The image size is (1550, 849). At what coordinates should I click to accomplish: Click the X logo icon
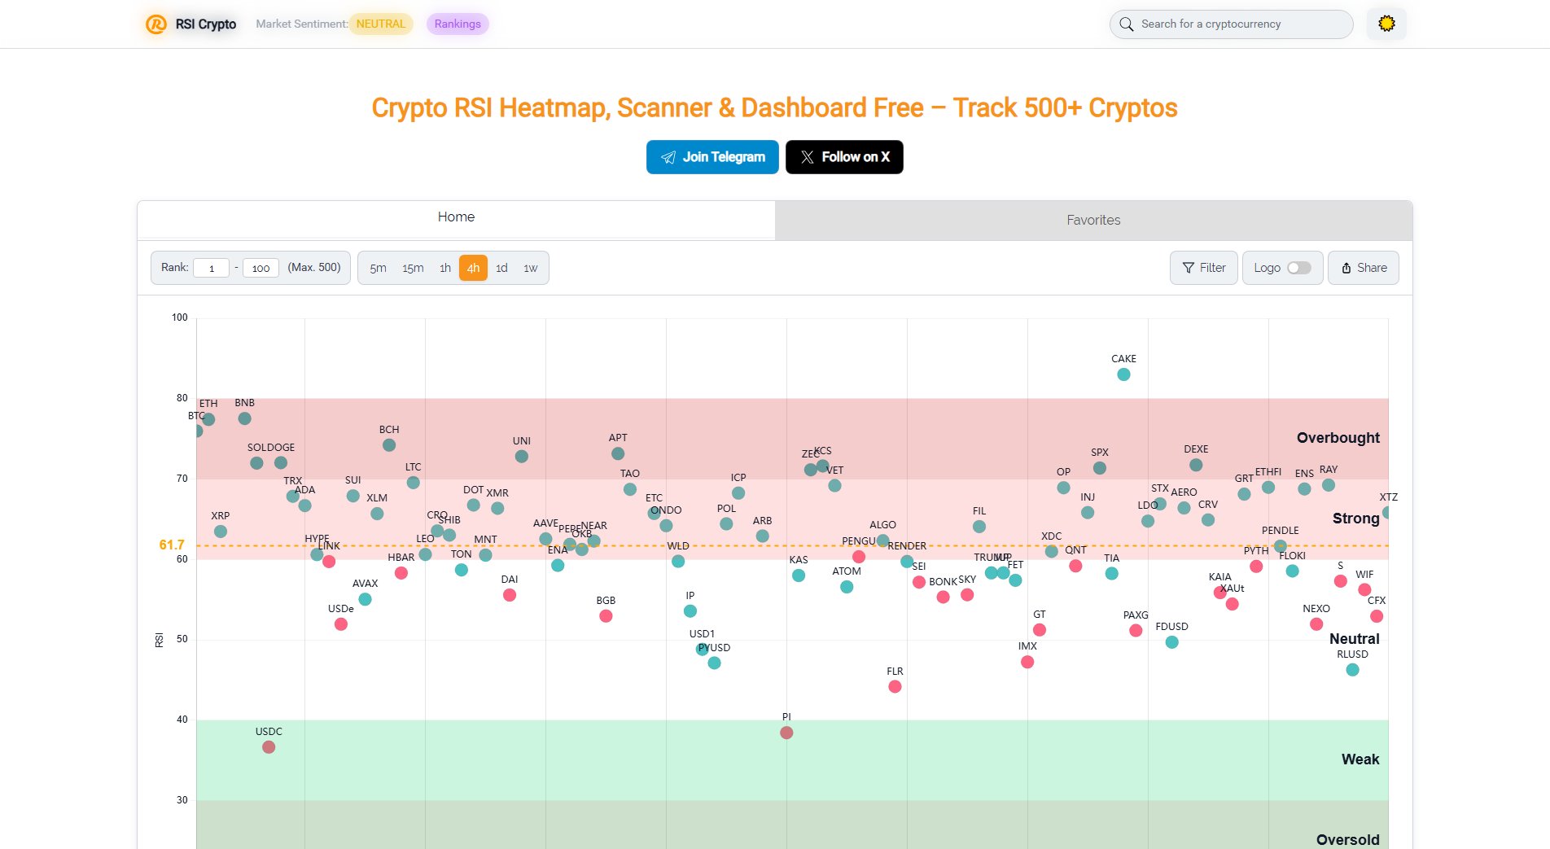pyautogui.click(x=807, y=157)
